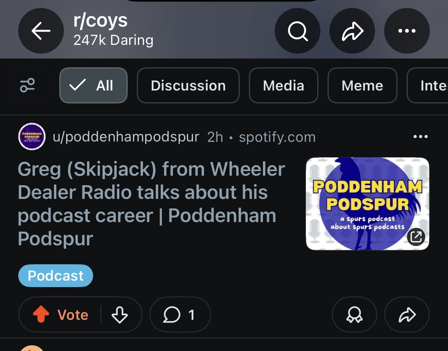Screen dimensions: 448x351
Task: Open comments on the podcast post
Action: 180,314
